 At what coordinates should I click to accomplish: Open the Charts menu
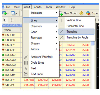pyautogui.click(x=38, y=7)
